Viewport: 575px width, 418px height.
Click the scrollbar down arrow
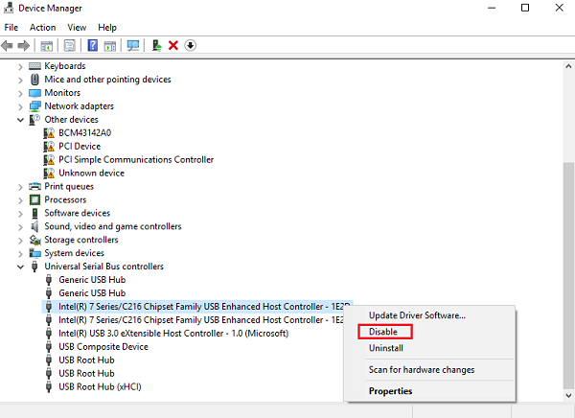click(568, 396)
